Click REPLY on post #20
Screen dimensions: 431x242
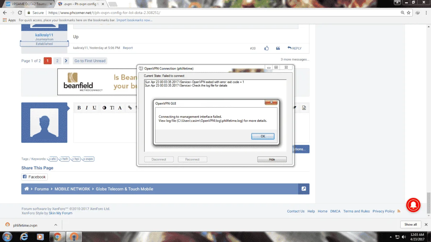(295, 48)
